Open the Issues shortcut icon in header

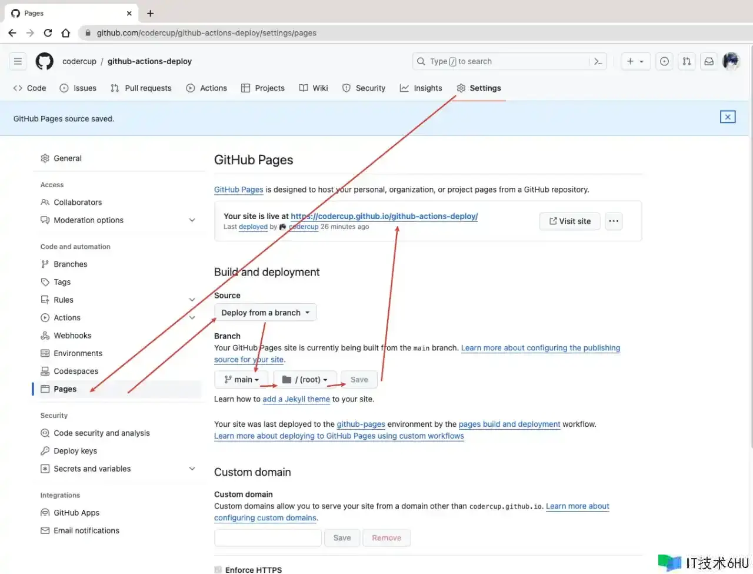click(664, 61)
